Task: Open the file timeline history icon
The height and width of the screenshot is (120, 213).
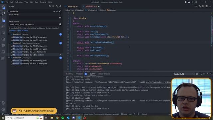Action: point(199,6)
